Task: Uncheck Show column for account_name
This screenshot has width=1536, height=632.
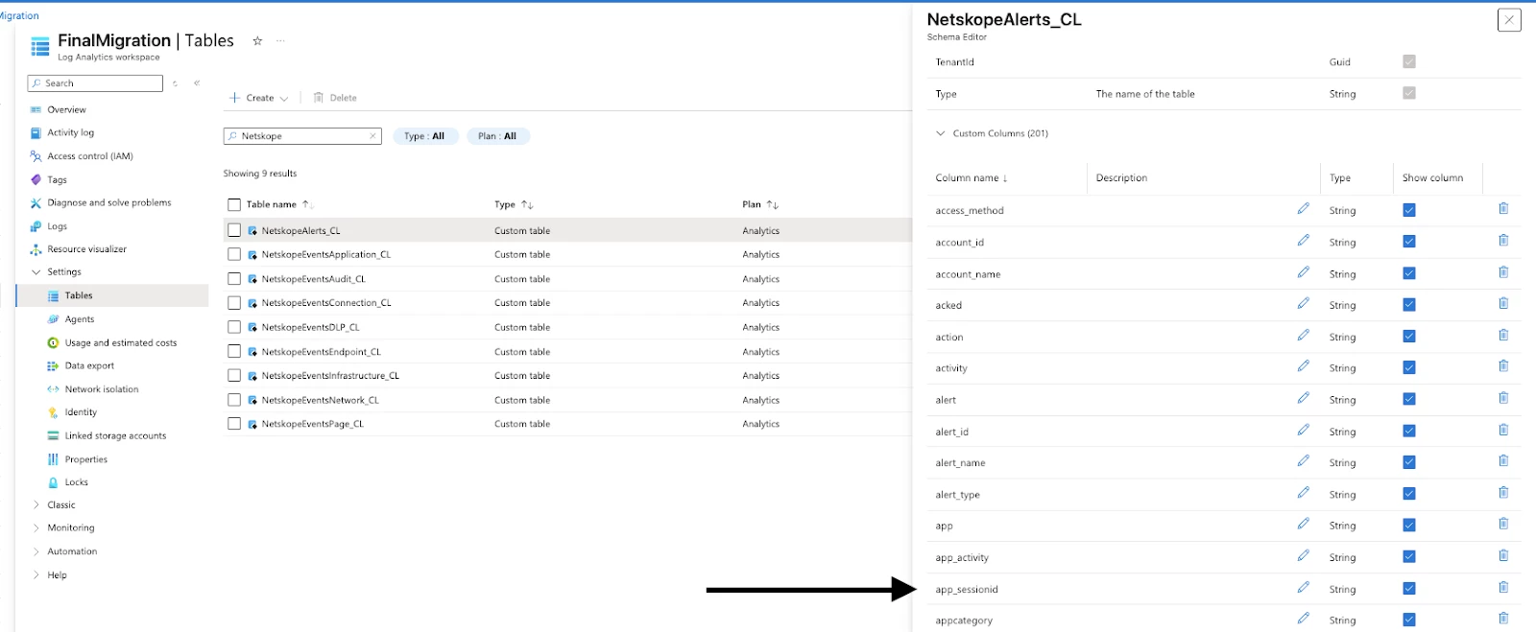Action: point(1409,273)
